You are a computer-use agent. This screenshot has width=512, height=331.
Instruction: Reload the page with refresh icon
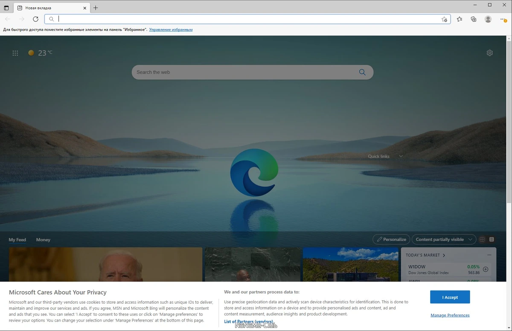36,19
